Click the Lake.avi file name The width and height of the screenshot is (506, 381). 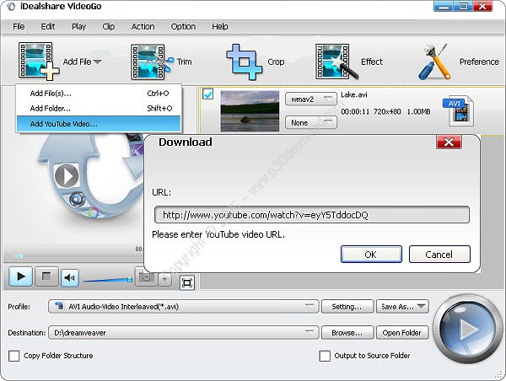pyautogui.click(x=354, y=94)
